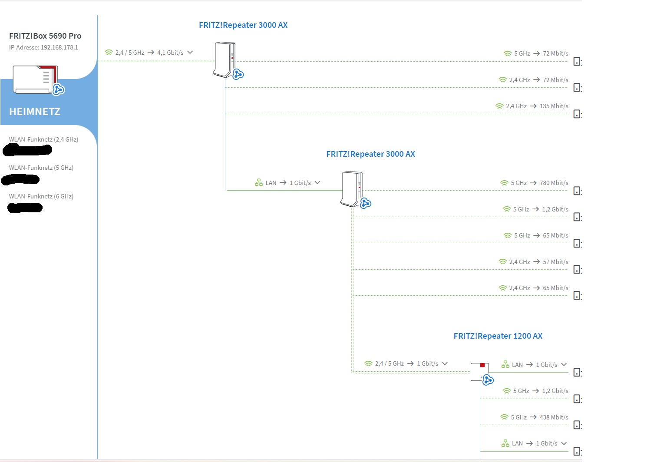The image size is (667, 462).
Task: Click client device icon on 5 GHz 780 Mbit/s row
Action: [577, 191]
